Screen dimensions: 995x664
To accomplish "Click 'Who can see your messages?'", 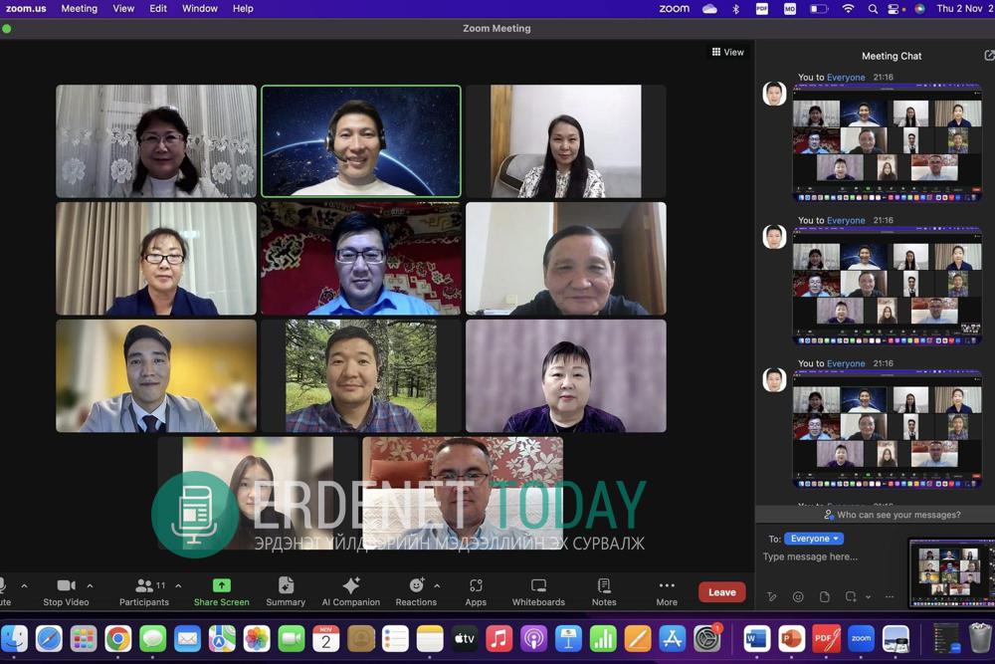I will point(898,515).
